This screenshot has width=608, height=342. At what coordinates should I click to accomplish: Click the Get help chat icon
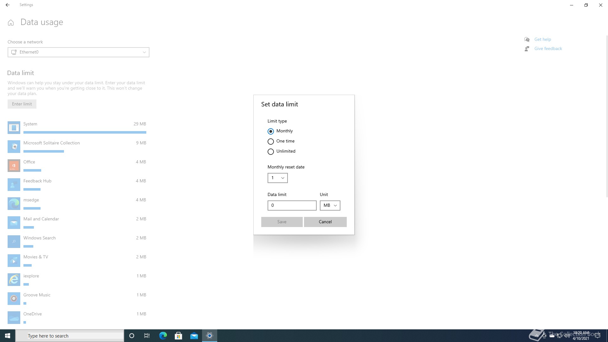coord(527,39)
